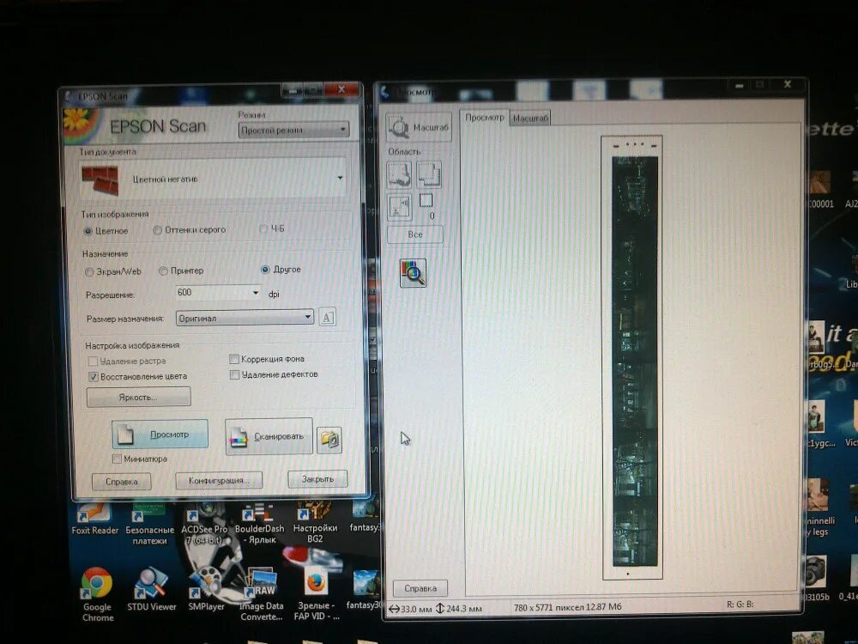Open ACDSee Pro 7 desktop shortcut
Screen dimensions: 858x644
pos(204,524)
